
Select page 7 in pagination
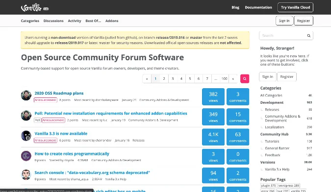(x=207, y=79)
